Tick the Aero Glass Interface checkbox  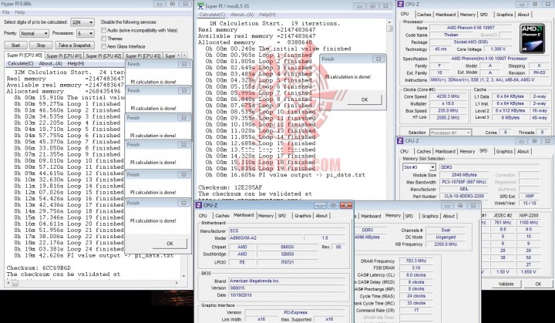(104, 46)
